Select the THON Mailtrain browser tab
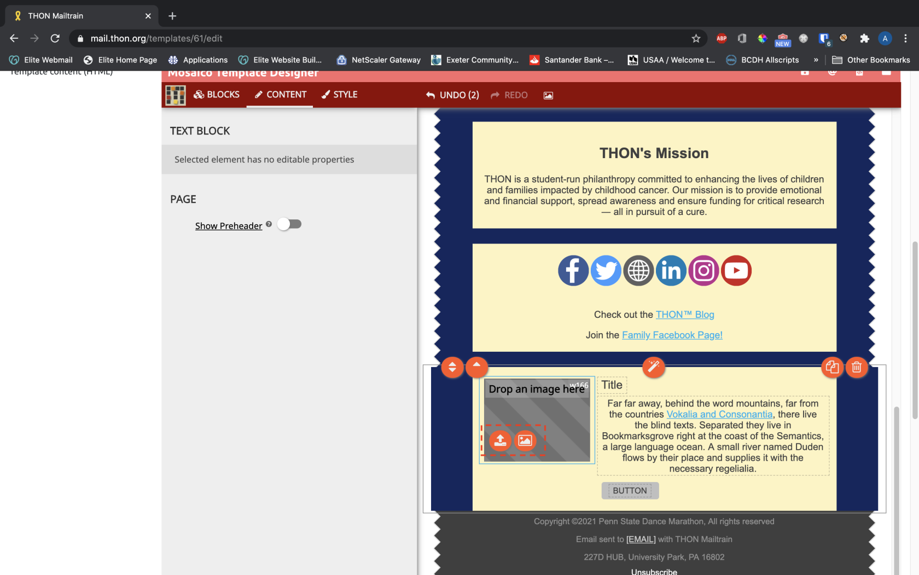 pos(82,16)
